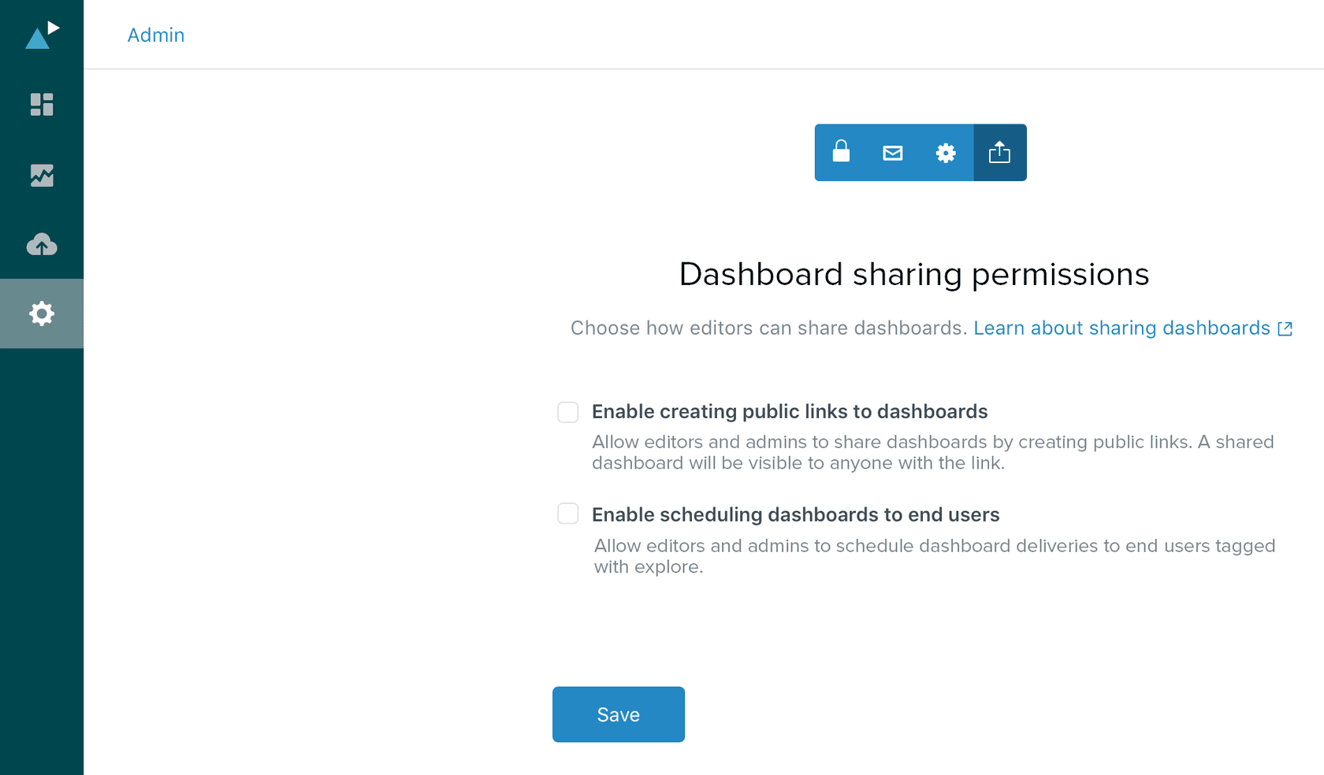Open the admin settings gear in the sidebar
Image resolution: width=1324 pixels, height=775 pixels.
41,313
